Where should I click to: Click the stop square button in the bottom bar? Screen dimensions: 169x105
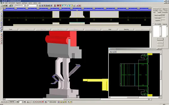pos(4,102)
